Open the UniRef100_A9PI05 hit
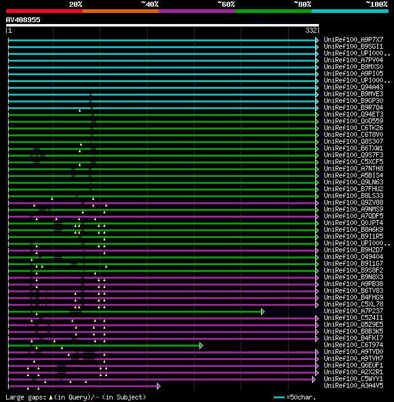The image size is (394, 402). (x=353, y=73)
